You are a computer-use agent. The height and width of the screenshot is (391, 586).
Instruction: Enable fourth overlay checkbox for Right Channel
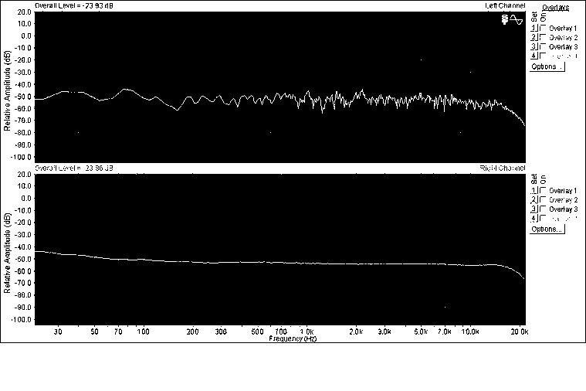(544, 219)
